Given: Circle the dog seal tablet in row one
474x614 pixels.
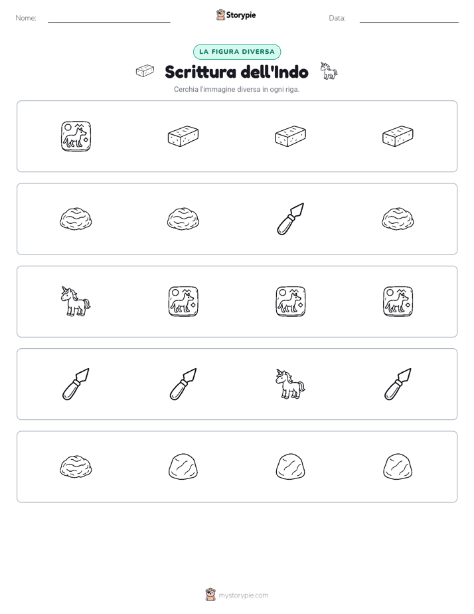Looking at the screenshot, I should (76, 136).
